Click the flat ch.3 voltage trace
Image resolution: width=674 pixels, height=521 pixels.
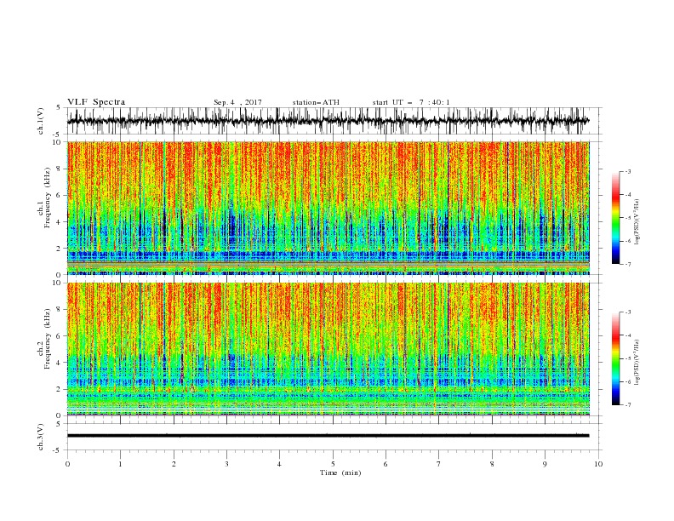(328, 436)
